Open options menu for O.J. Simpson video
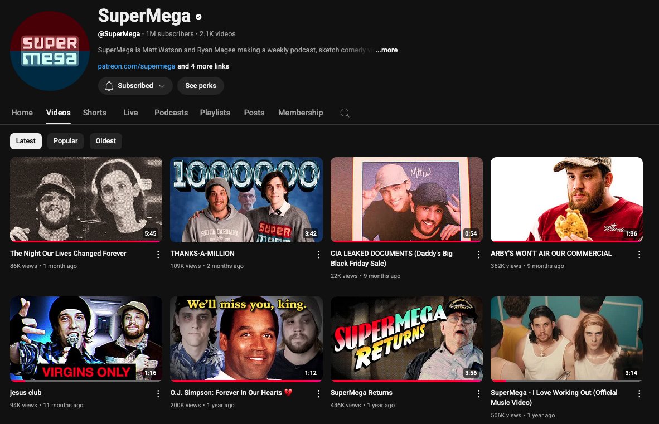 click(318, 394)
